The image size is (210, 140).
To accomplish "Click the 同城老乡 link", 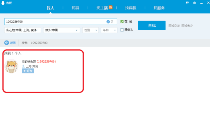I will click(x=187, y=26).
